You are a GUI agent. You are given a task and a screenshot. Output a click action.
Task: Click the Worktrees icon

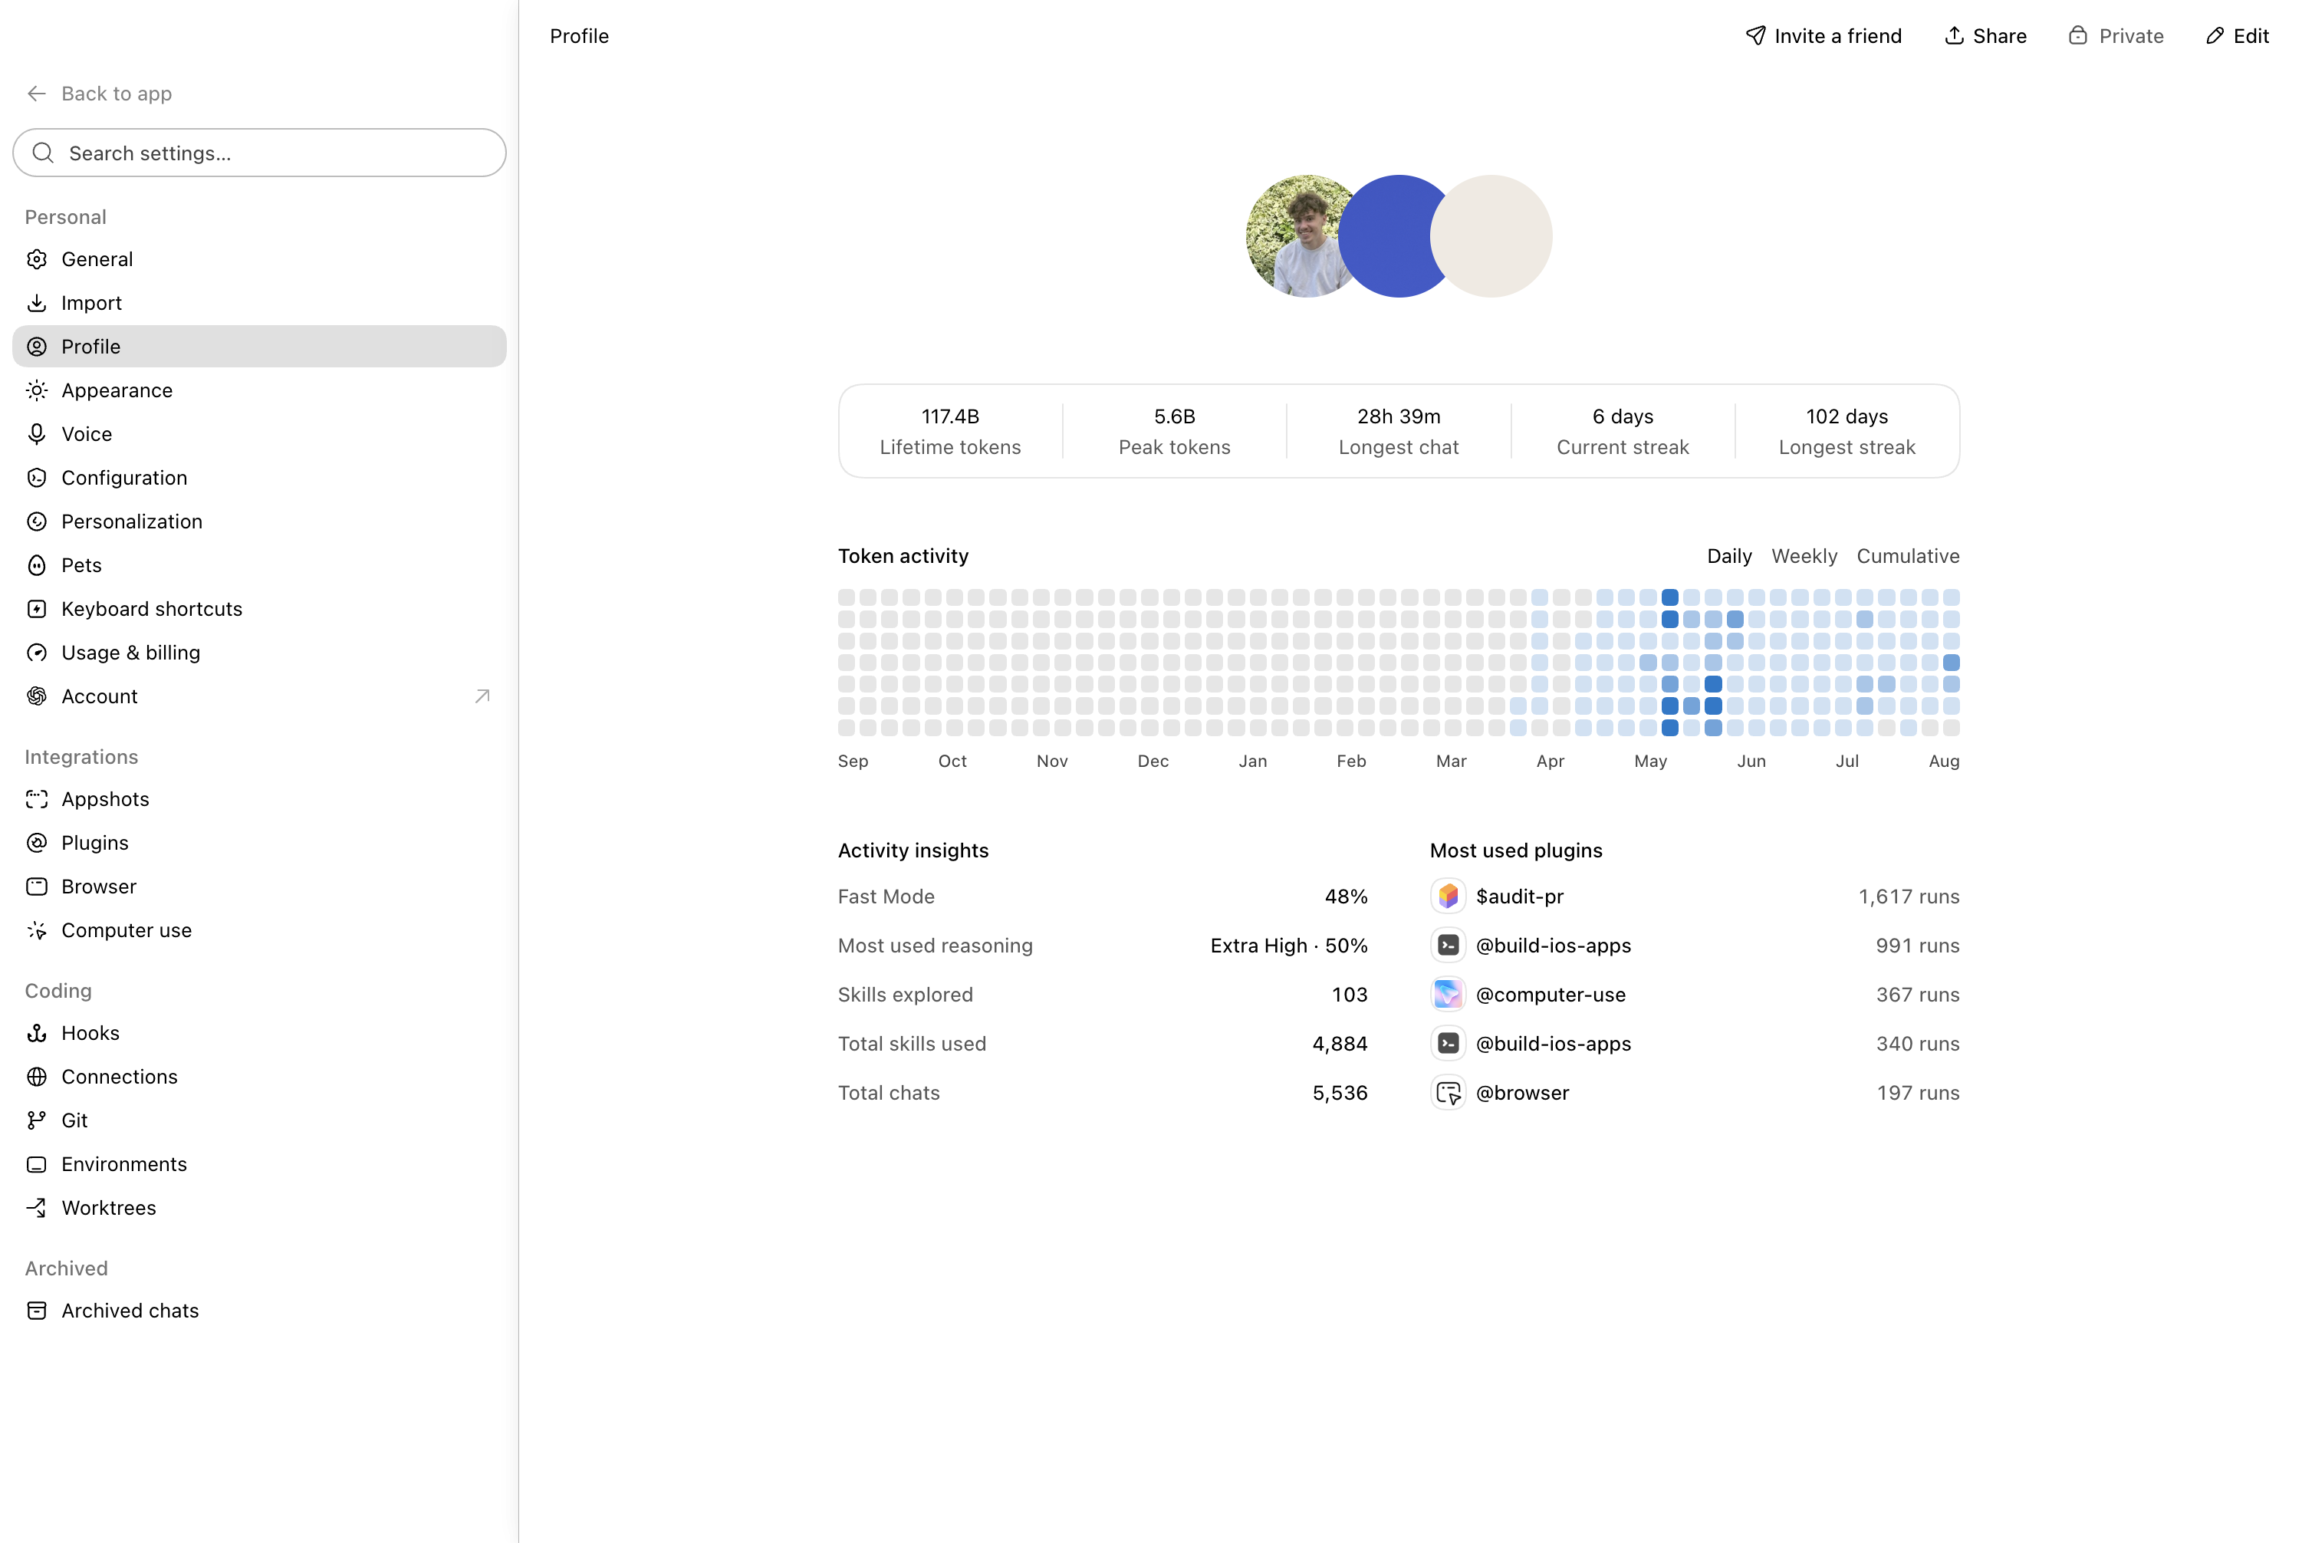(36, 1209)
